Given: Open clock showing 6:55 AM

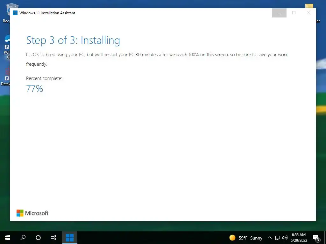Looking at the screenshot, I should tap(299, 238).
